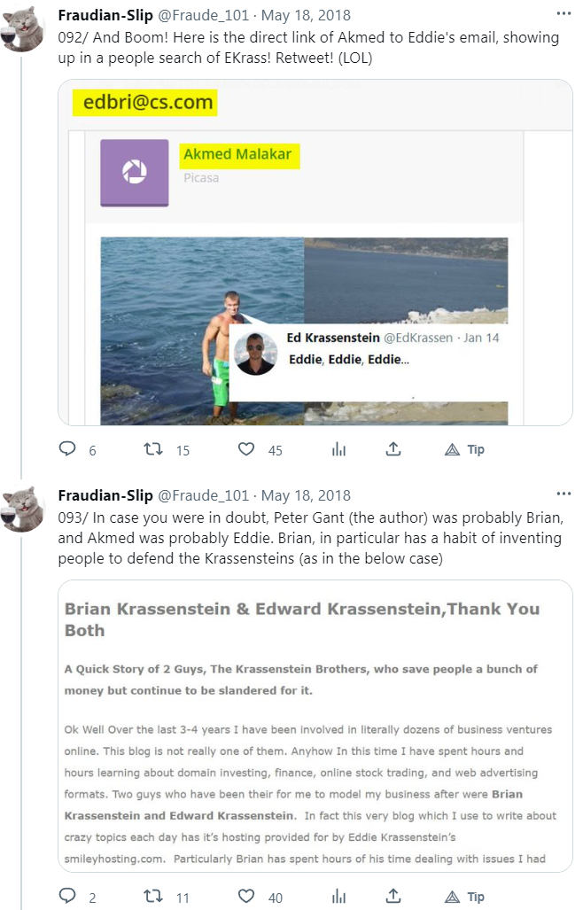Viewport: 583px width, 910px height.
Task: Like the 093/ tweet
Action: point(246,897)
